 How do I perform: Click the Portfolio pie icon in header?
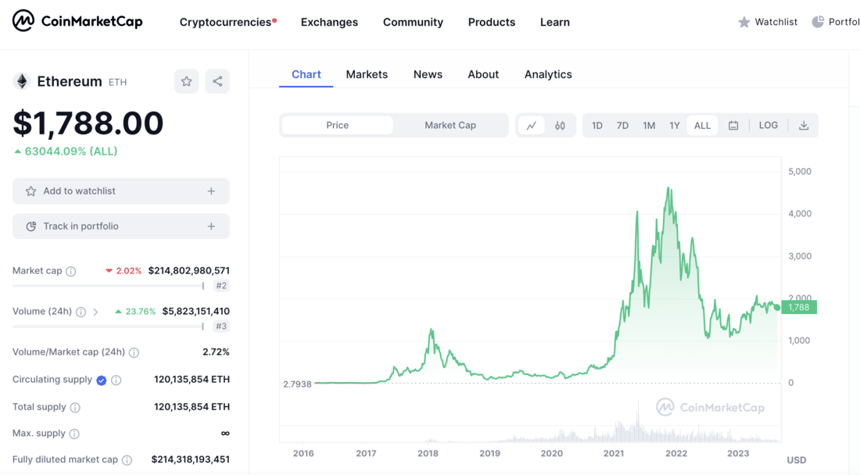[818, 22]
